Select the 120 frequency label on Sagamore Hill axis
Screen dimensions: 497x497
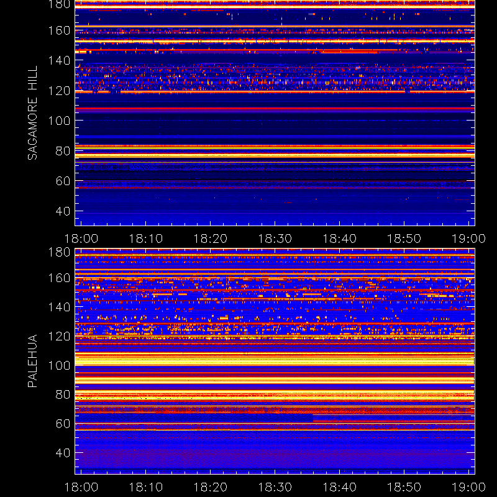(59, 91)
